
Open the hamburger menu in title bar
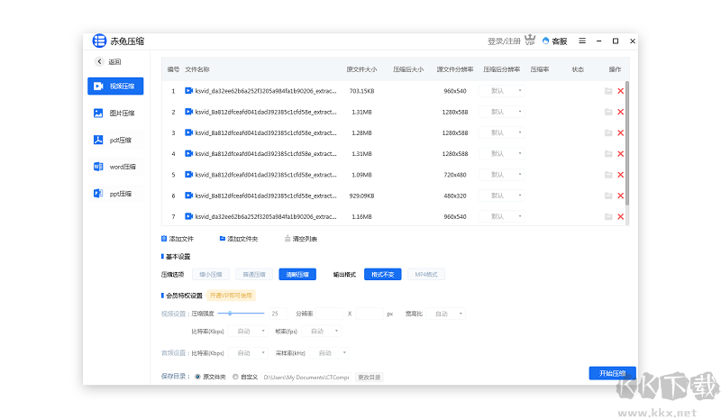tap(582, 41)
